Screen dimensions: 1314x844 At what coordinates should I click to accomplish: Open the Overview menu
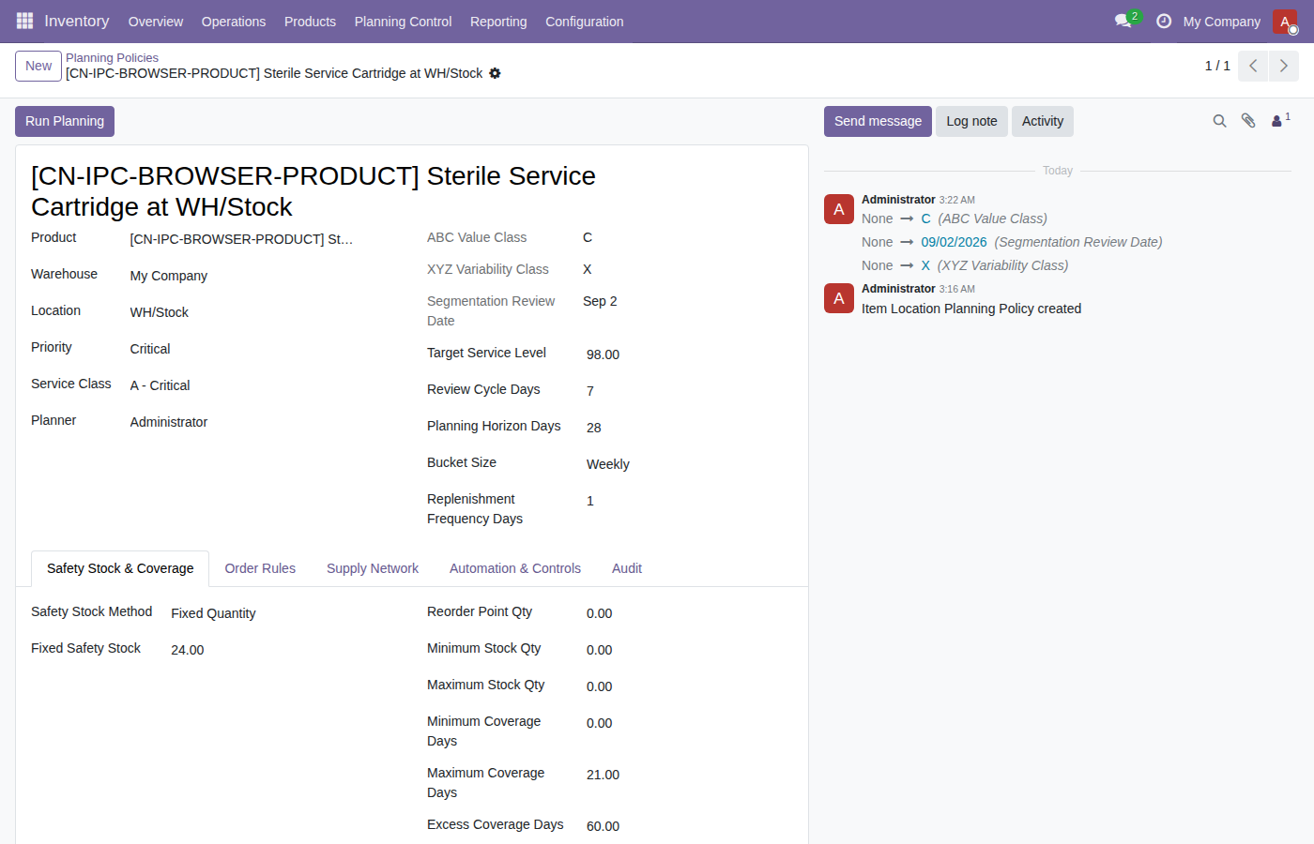coord(156,22)
